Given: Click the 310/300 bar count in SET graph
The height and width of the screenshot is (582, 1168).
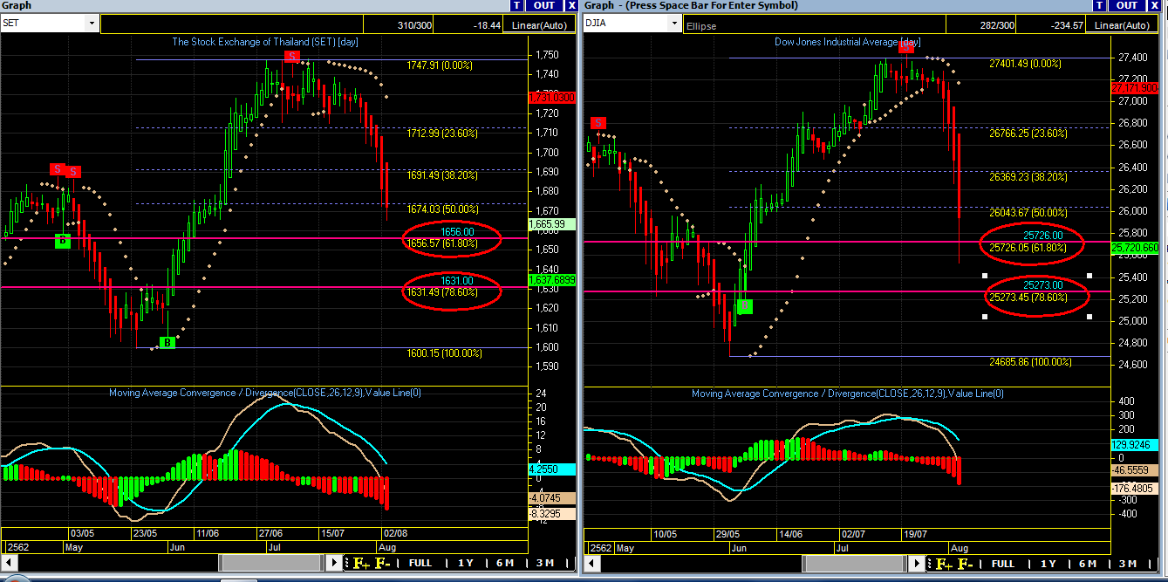Looking at the screenshot, I should click(413, 25).
